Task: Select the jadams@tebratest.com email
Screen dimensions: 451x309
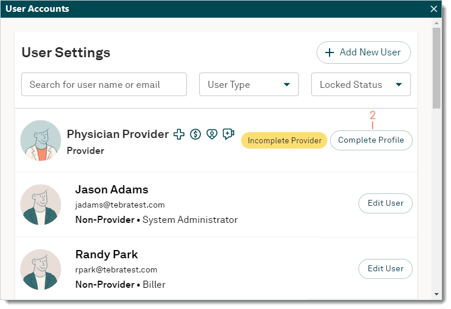Action: coord(120,205)
